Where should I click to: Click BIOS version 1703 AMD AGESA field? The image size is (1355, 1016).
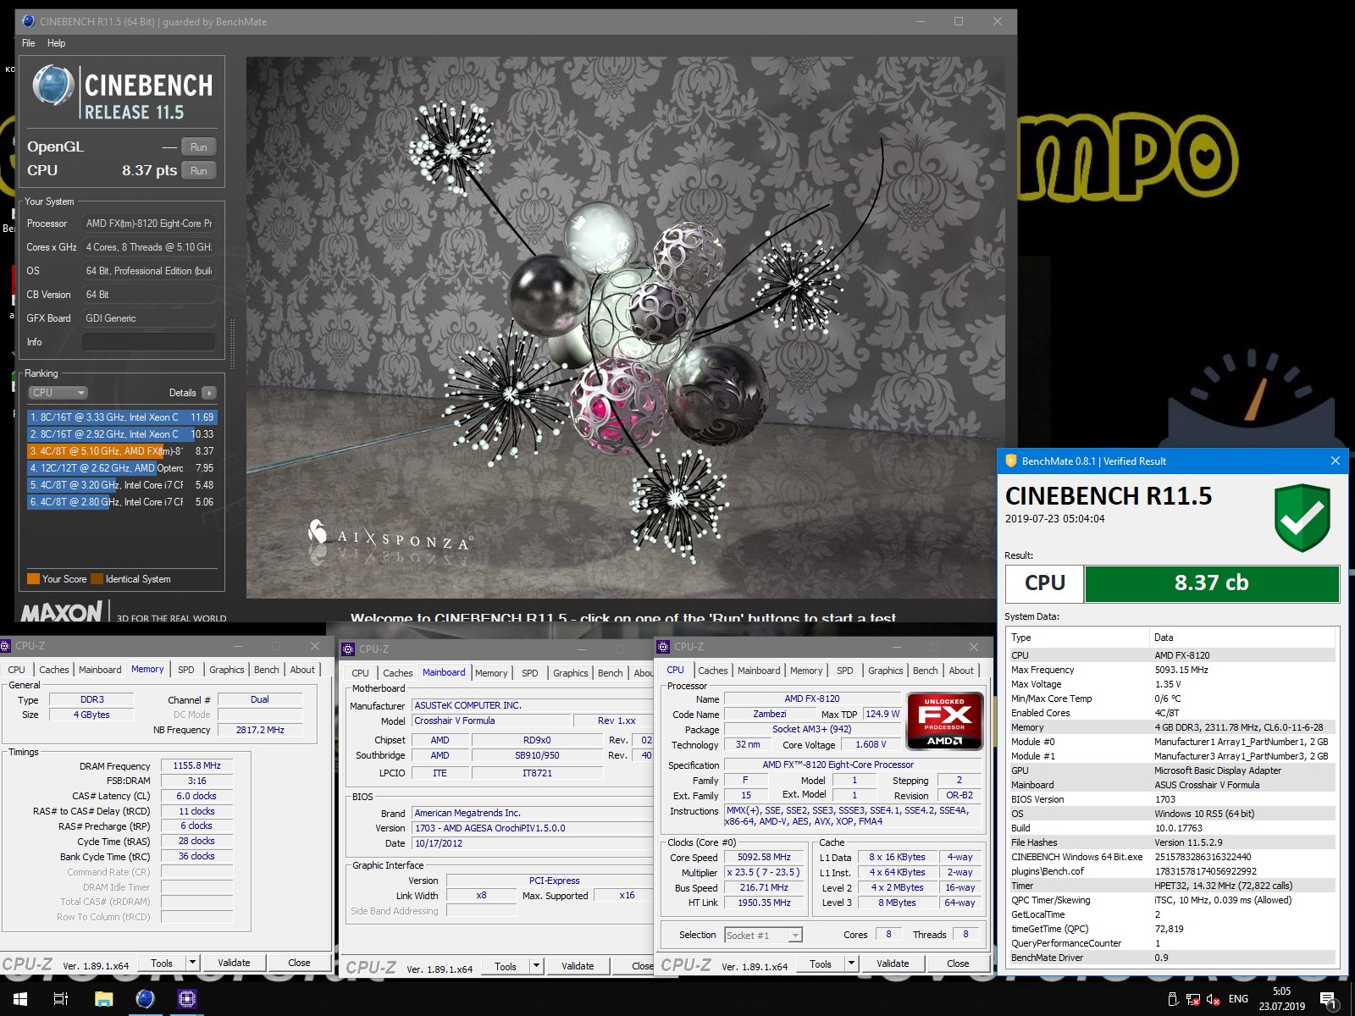coord(532,828)
